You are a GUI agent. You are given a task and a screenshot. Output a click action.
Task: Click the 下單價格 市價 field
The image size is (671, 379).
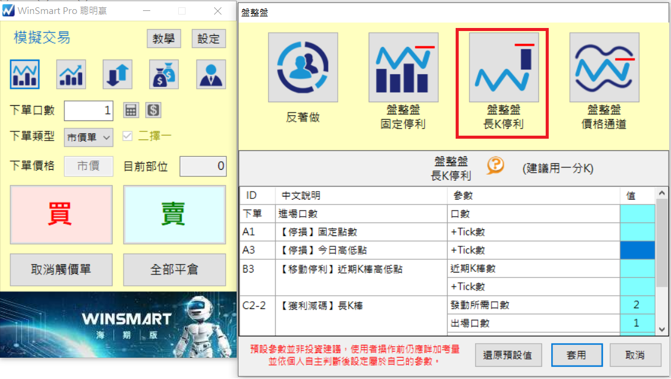pos(89,166)
